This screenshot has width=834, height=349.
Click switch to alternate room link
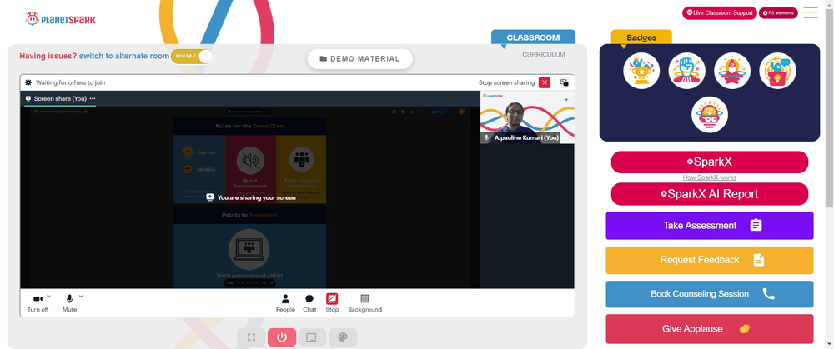[x=124, y=56]
